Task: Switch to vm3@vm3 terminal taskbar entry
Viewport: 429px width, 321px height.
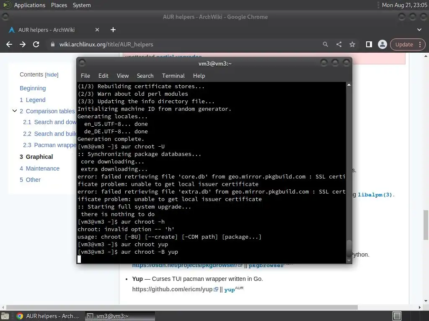Action: pos(120,316)
